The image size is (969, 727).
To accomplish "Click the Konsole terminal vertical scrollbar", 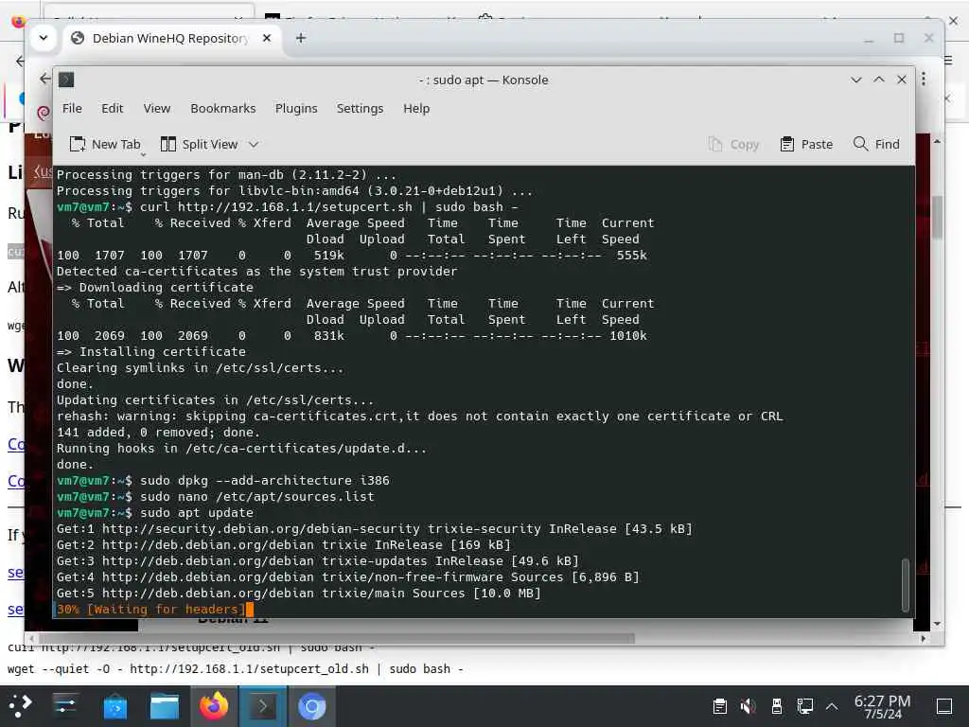I will click(906, 585).
